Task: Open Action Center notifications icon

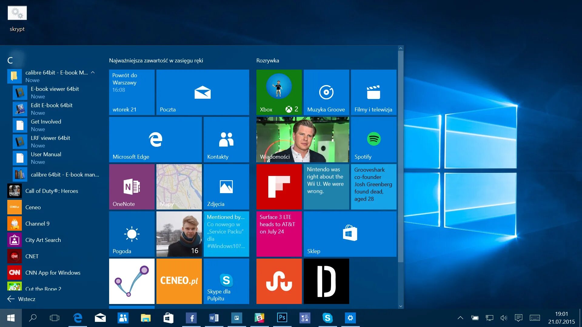Action: click(x=518, y=318)
